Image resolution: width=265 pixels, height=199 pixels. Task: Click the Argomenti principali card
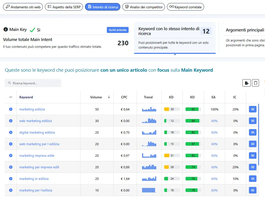tap(245, 38)
